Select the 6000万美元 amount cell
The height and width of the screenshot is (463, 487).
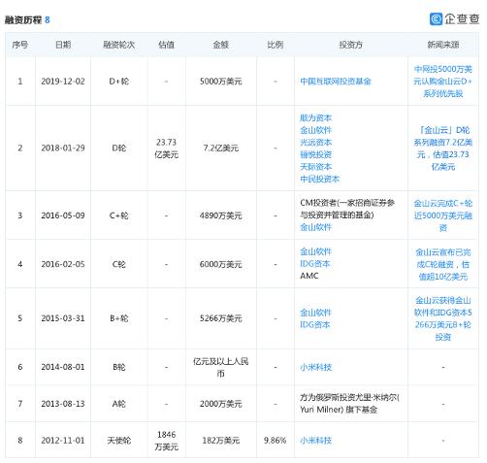tap(221, 264)
